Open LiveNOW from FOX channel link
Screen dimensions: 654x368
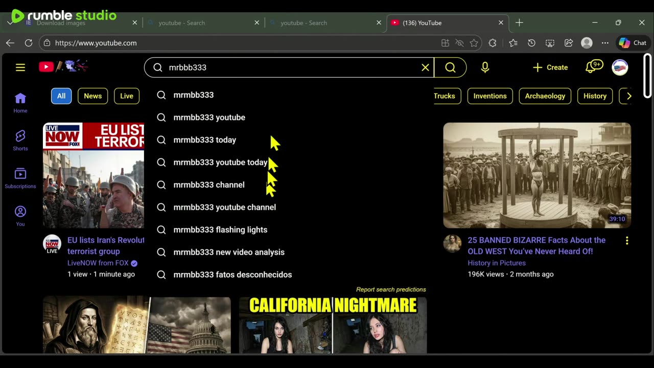[98, 263]
